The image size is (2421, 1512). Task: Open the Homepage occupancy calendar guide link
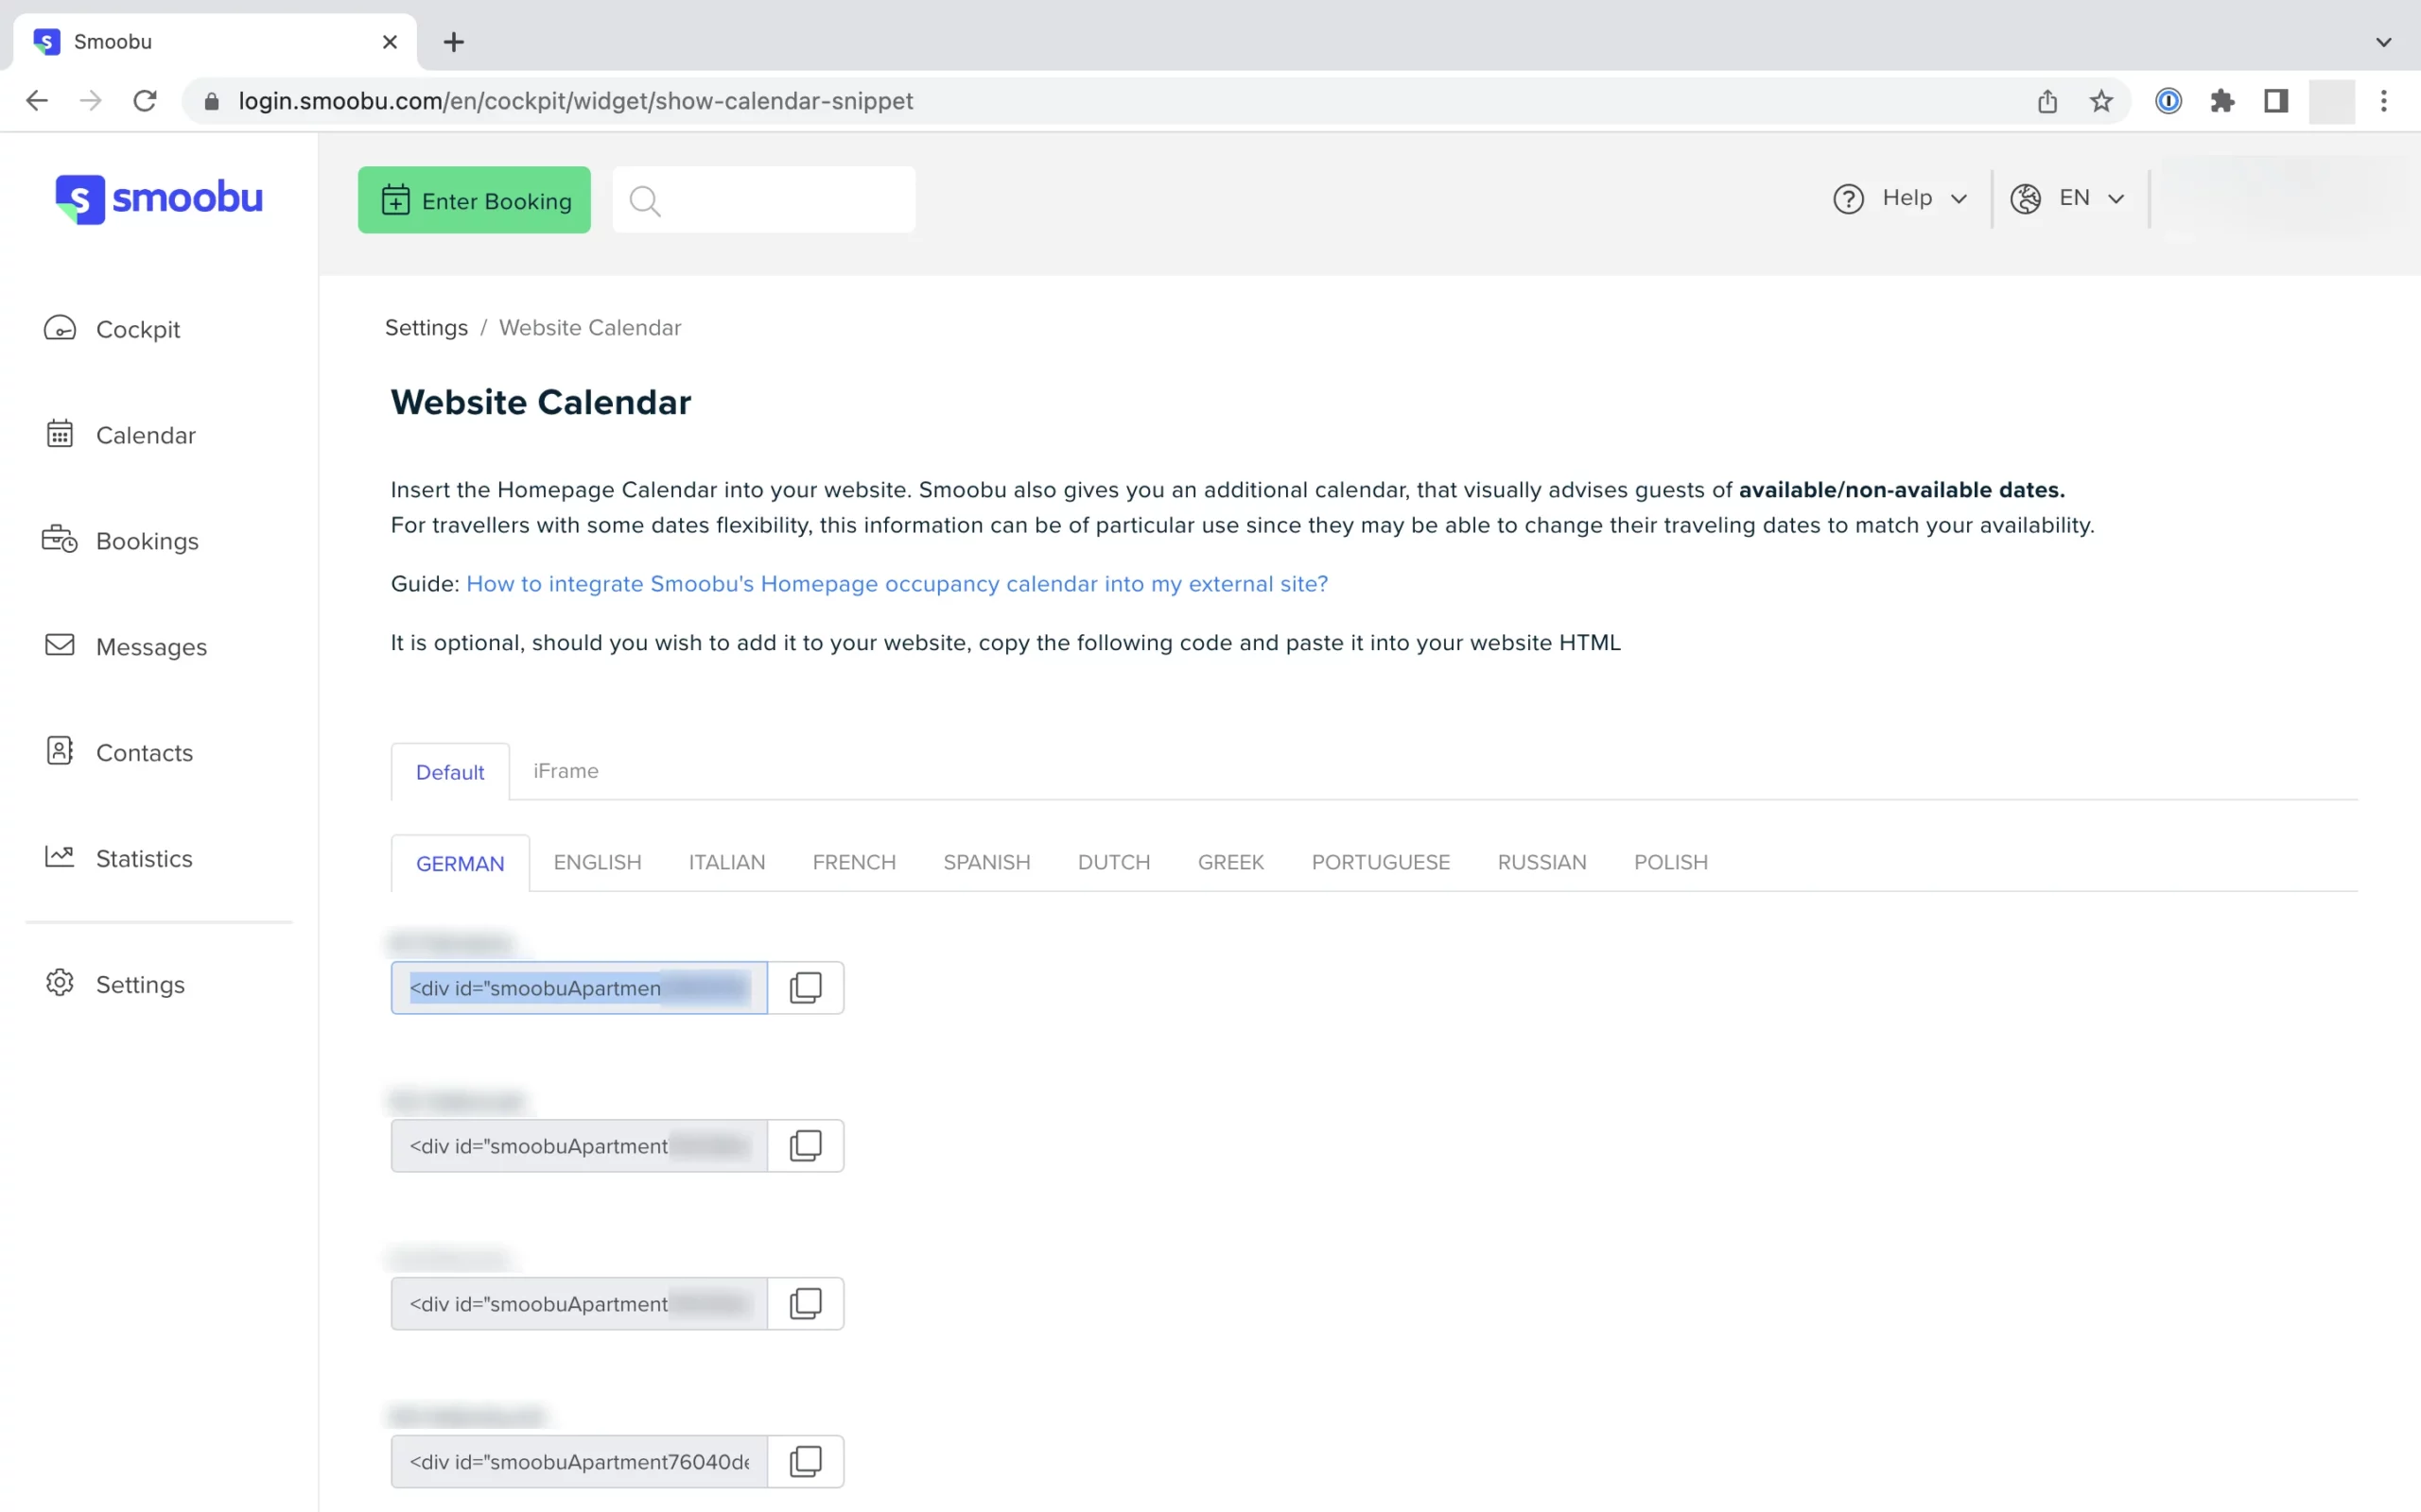click(x=897, y=584)
